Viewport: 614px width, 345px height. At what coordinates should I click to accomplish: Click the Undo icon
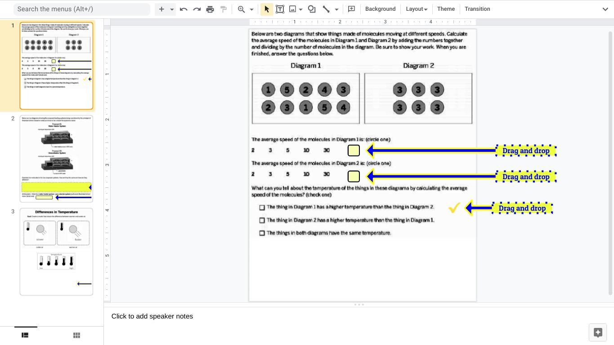(x=184, y=9)
